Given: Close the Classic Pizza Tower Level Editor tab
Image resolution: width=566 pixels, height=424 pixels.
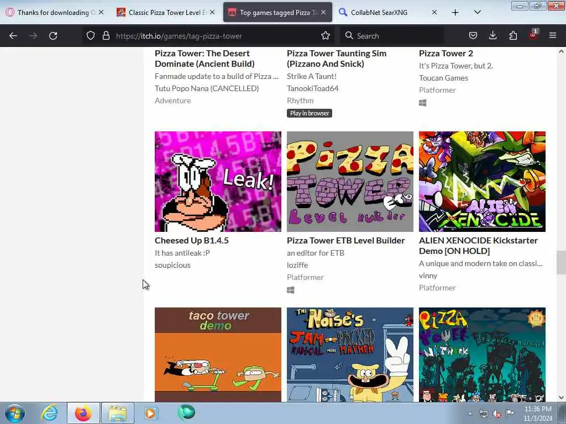Looking at the screenshot, I should tap(212, 12).
